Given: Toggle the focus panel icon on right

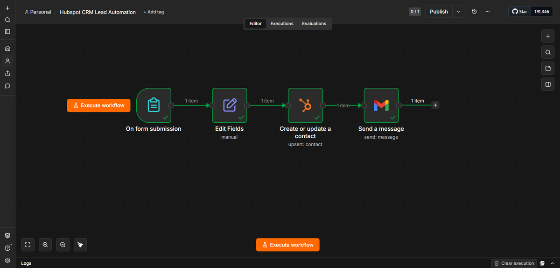Looking at the screenshot, I should click(x=548, y=85).
